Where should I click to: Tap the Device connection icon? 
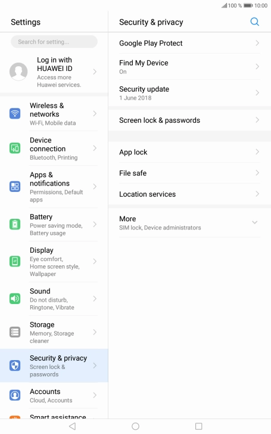click(x=15, y=148)
